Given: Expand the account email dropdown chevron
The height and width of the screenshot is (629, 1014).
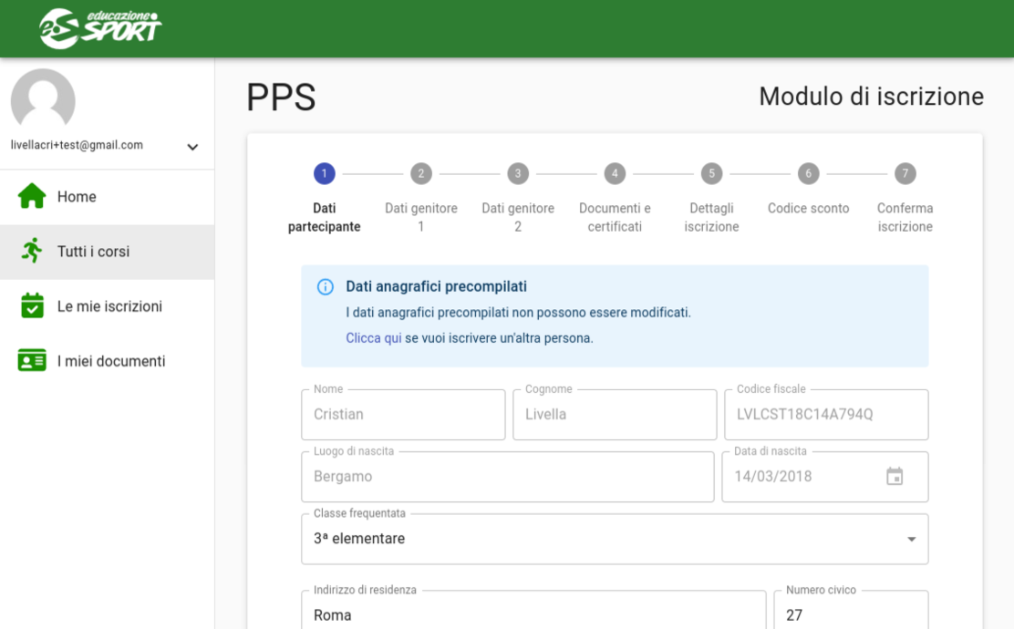Looking at the screenshot, I should (192, 147).
